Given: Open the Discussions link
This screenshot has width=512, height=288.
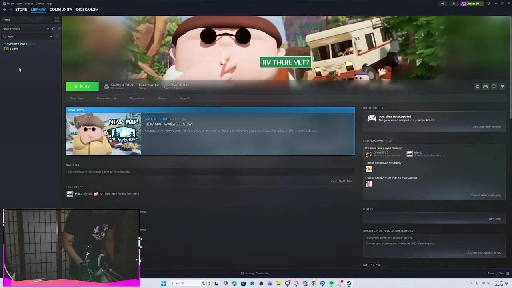Looking at the screenshot, I should (137, 98).
